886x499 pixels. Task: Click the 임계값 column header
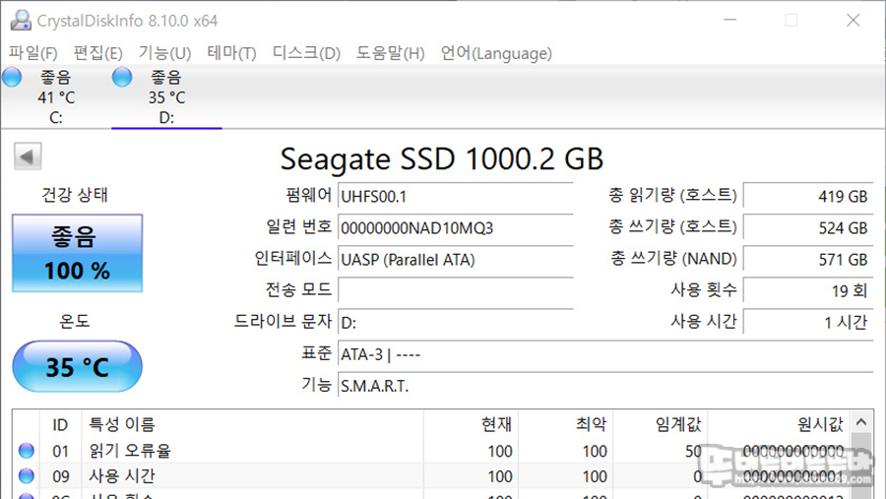tap(661, 424)
